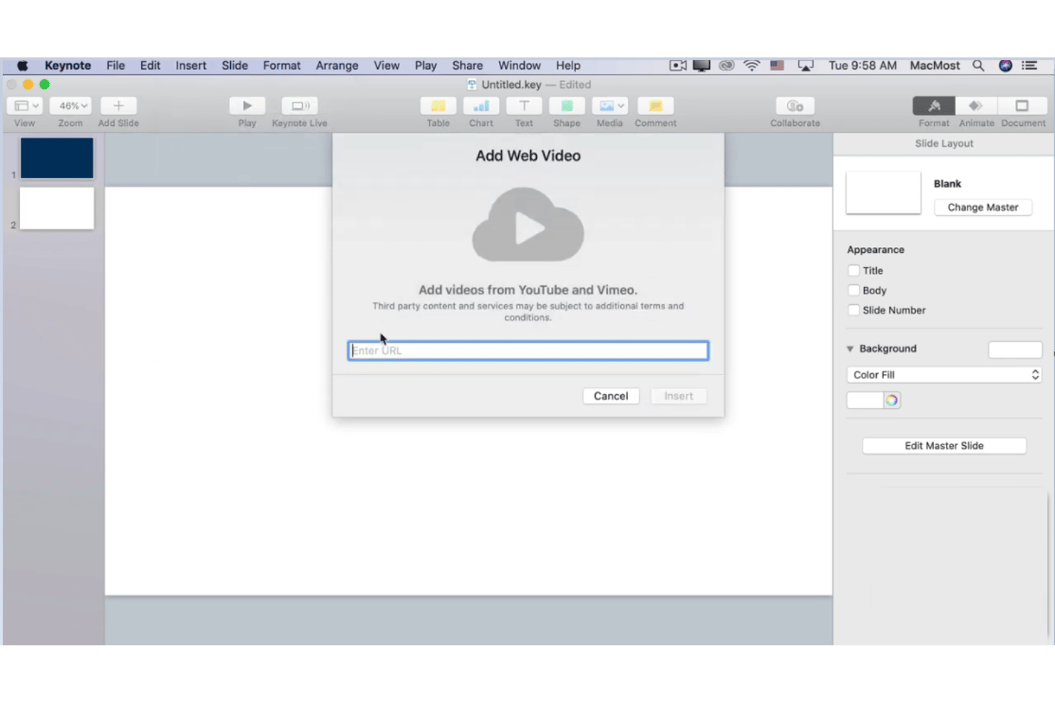Collapse the Background section triangle
The image size is (1055, 703).
(850, 349)
